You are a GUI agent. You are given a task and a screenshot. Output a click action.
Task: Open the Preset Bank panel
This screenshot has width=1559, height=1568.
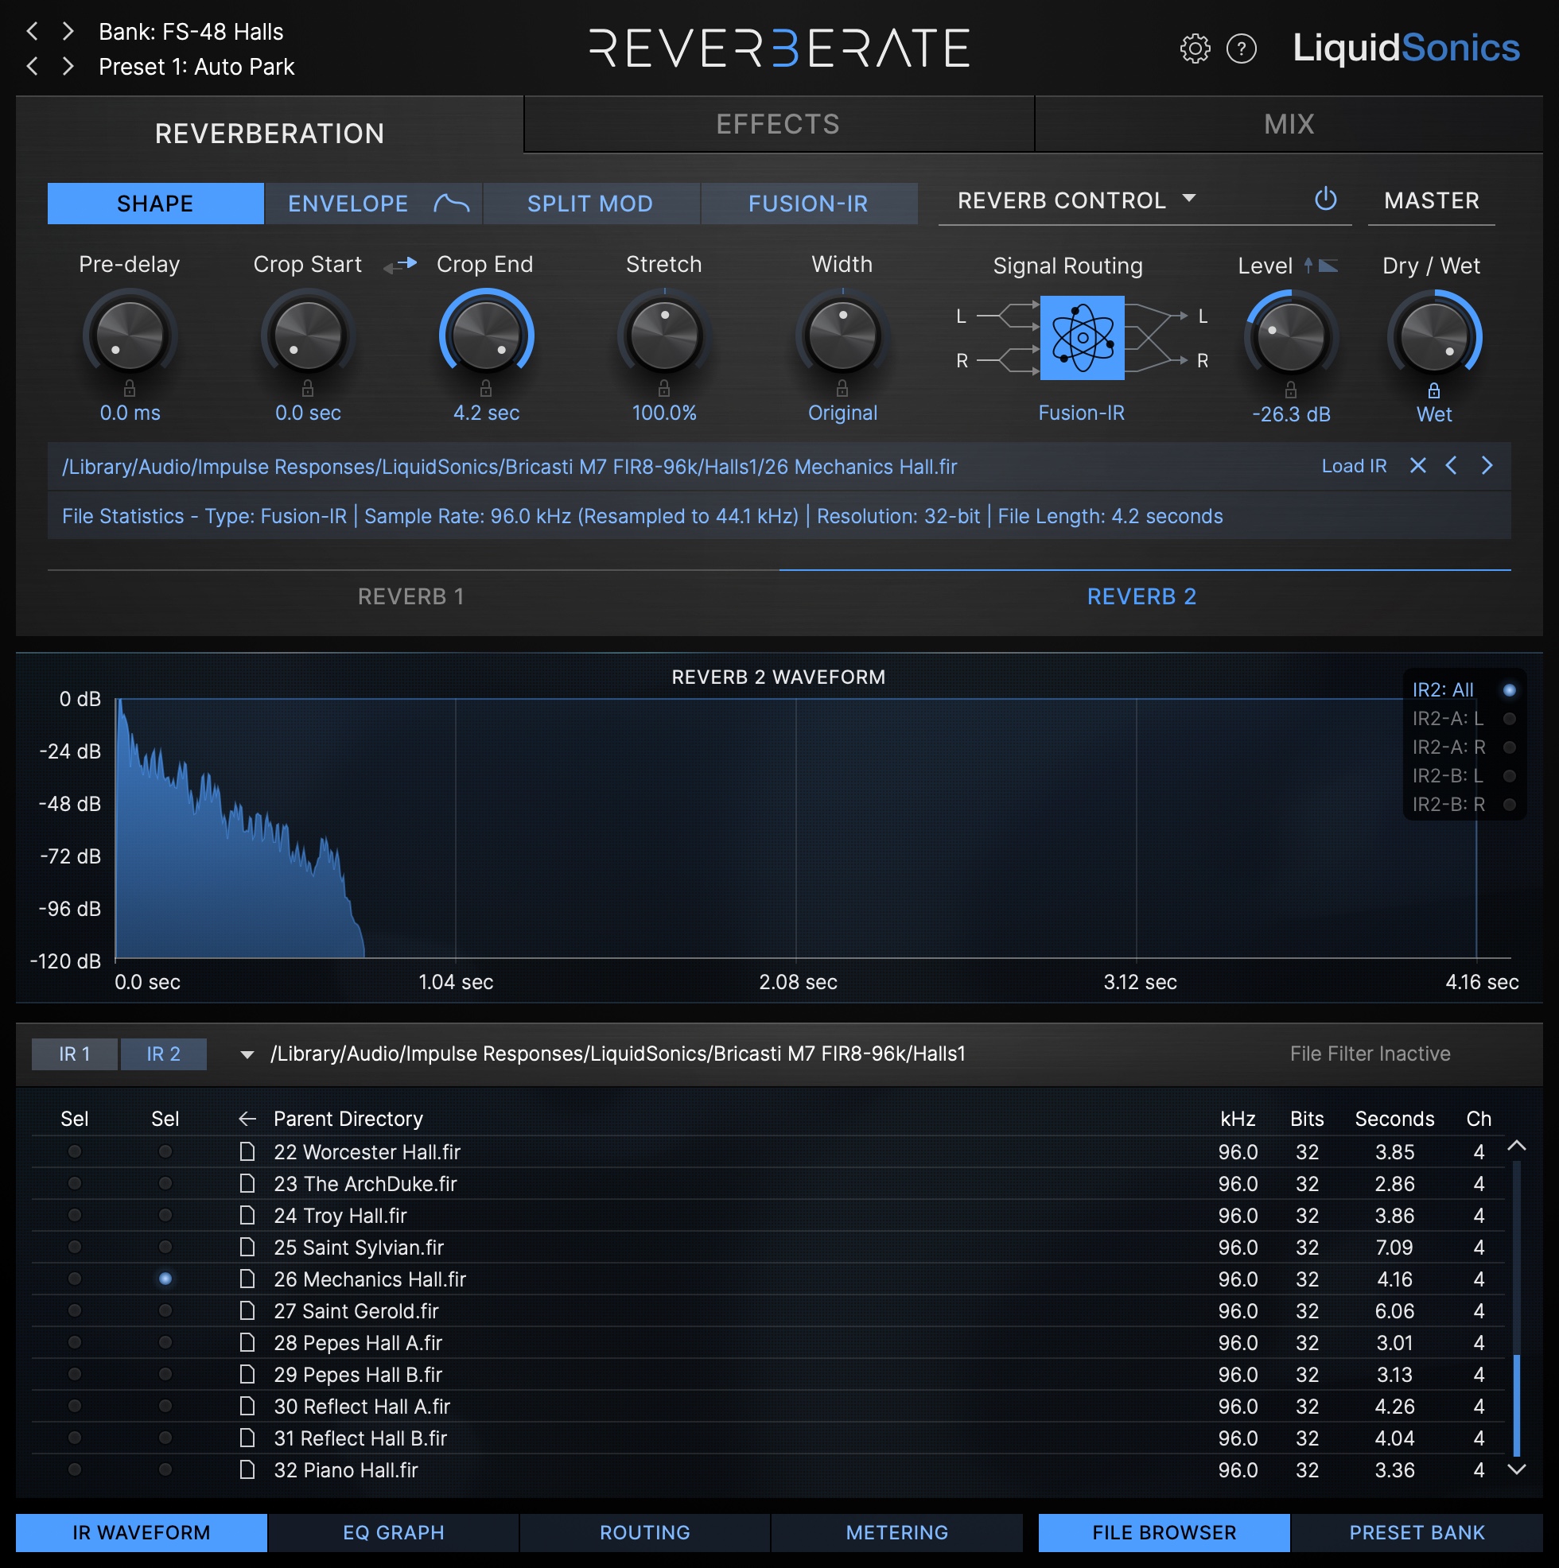point(1417,1532)
